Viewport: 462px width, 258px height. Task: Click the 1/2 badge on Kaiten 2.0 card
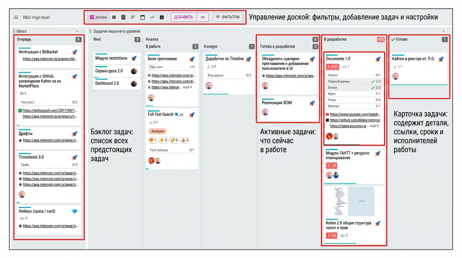(331, 235)
